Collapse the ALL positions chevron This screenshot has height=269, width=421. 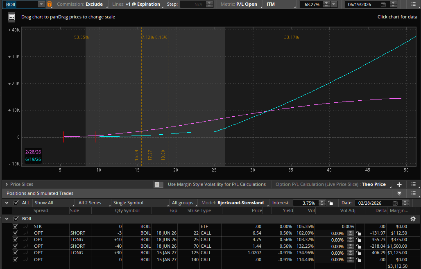point(7,203)
